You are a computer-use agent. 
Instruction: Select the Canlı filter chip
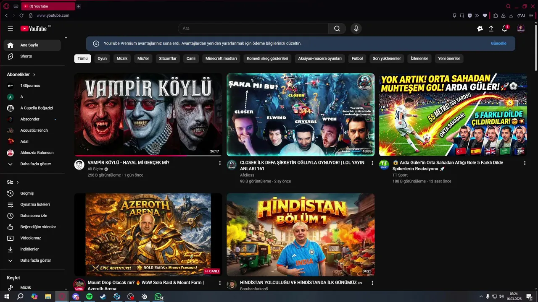[191, 59]
